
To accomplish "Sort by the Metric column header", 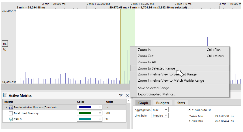I will (x=39, y=102).
